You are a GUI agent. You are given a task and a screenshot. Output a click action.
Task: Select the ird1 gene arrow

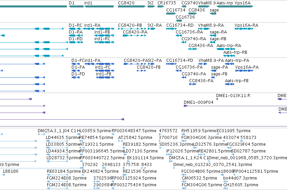[99, 6]
